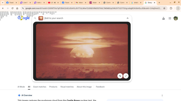Close the Asian tab

[99, 3]
